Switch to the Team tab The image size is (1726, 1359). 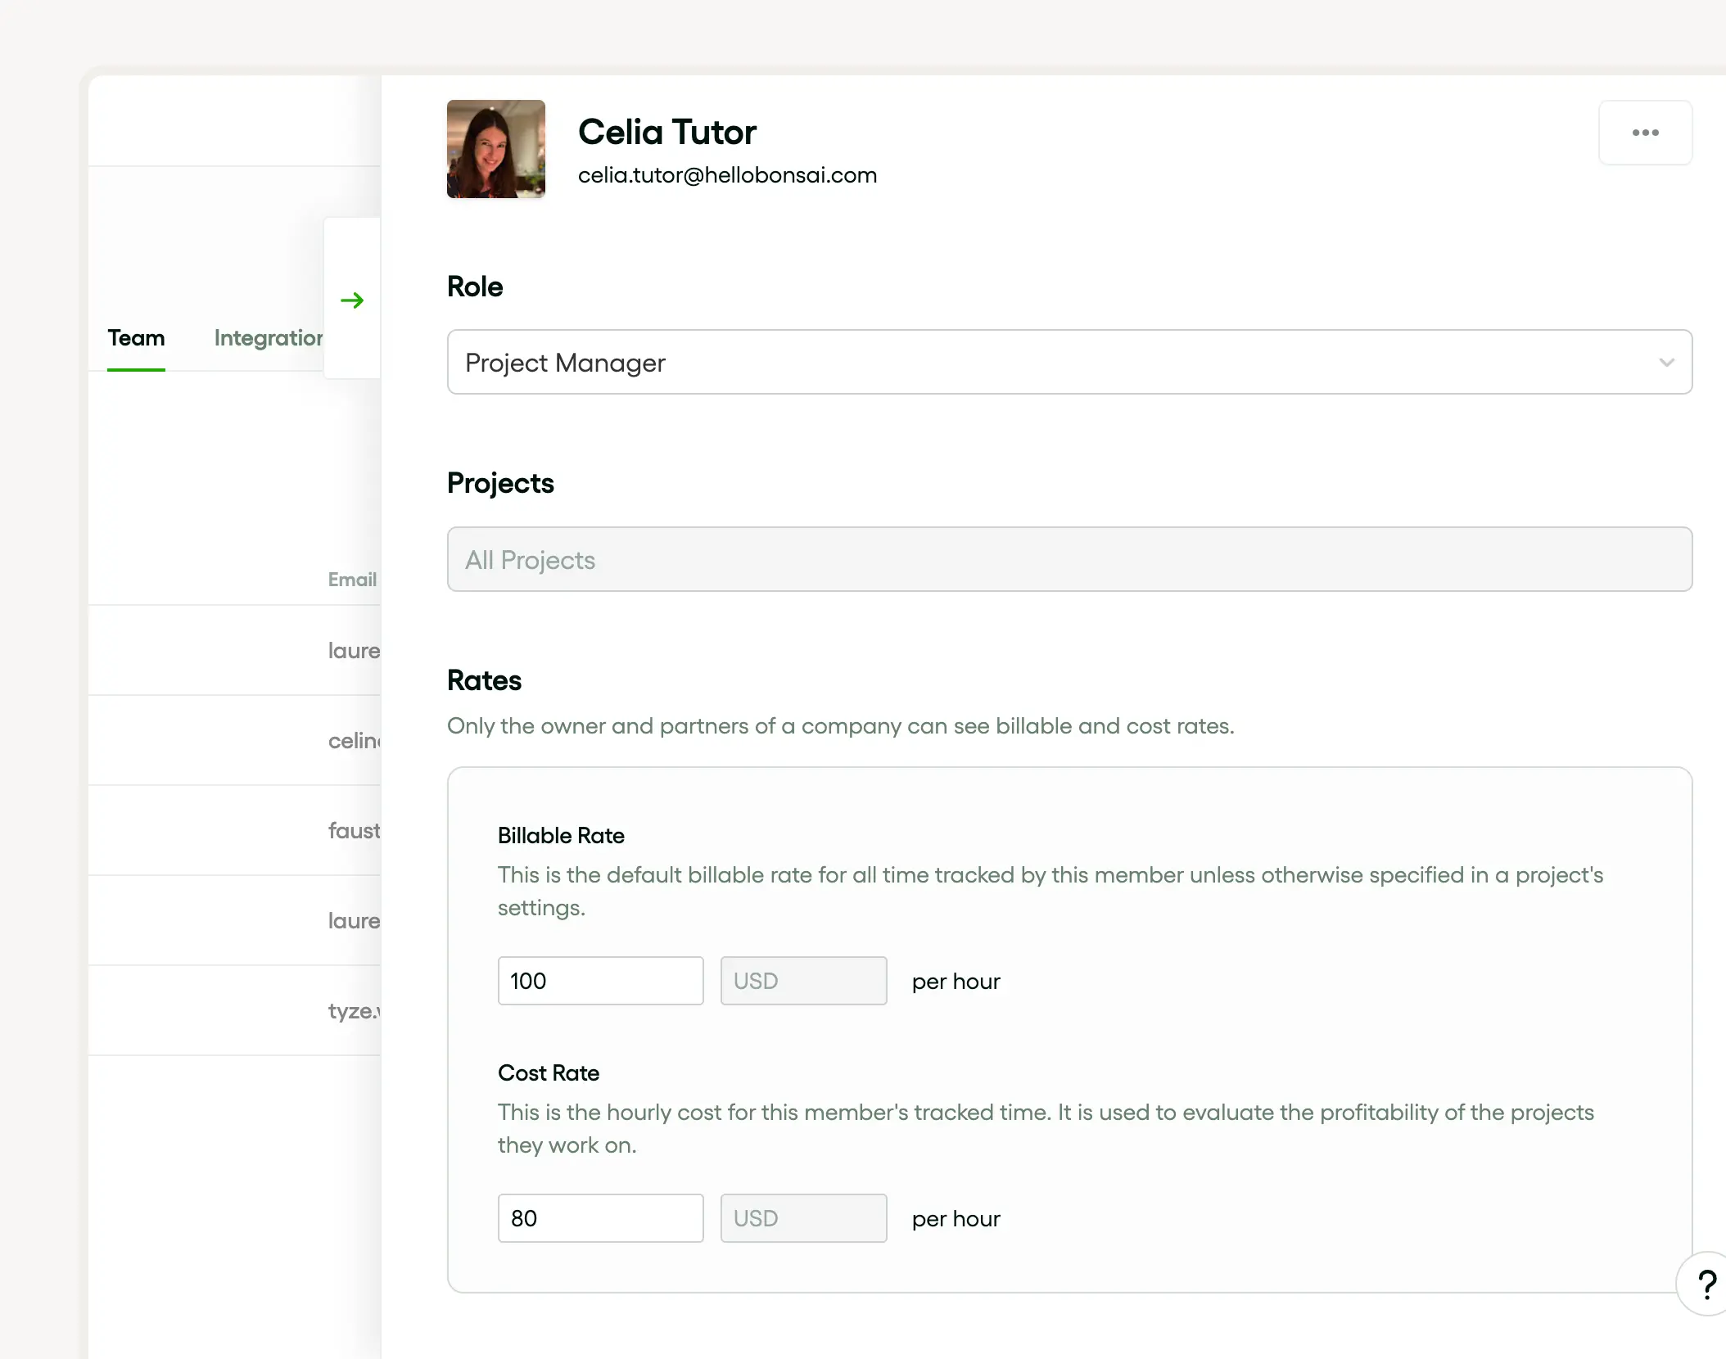[136, 338]
